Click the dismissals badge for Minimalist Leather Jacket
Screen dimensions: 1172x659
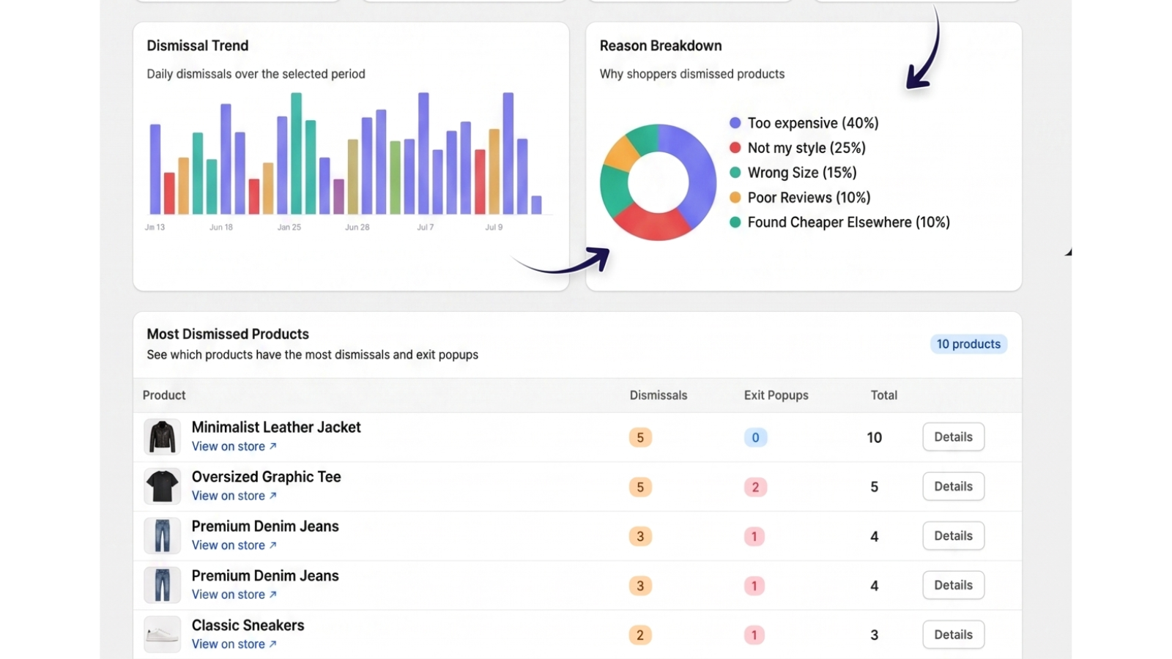[640, 438]
